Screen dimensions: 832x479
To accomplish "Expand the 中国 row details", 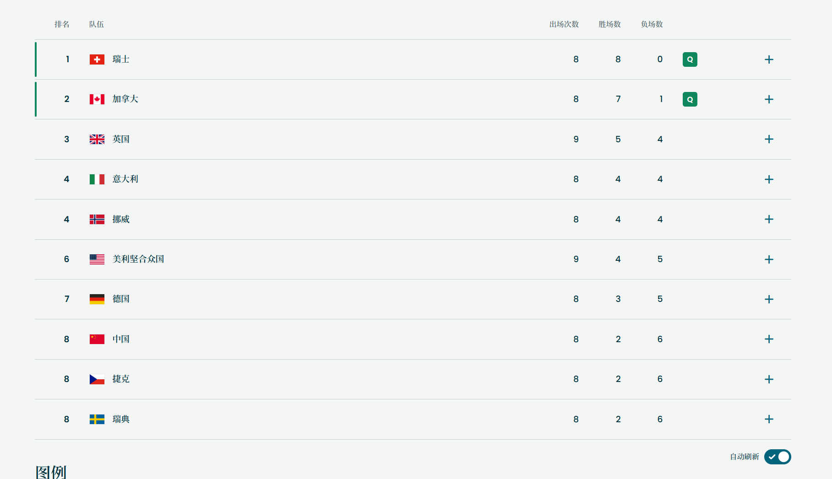I will [x=769, y=339].
